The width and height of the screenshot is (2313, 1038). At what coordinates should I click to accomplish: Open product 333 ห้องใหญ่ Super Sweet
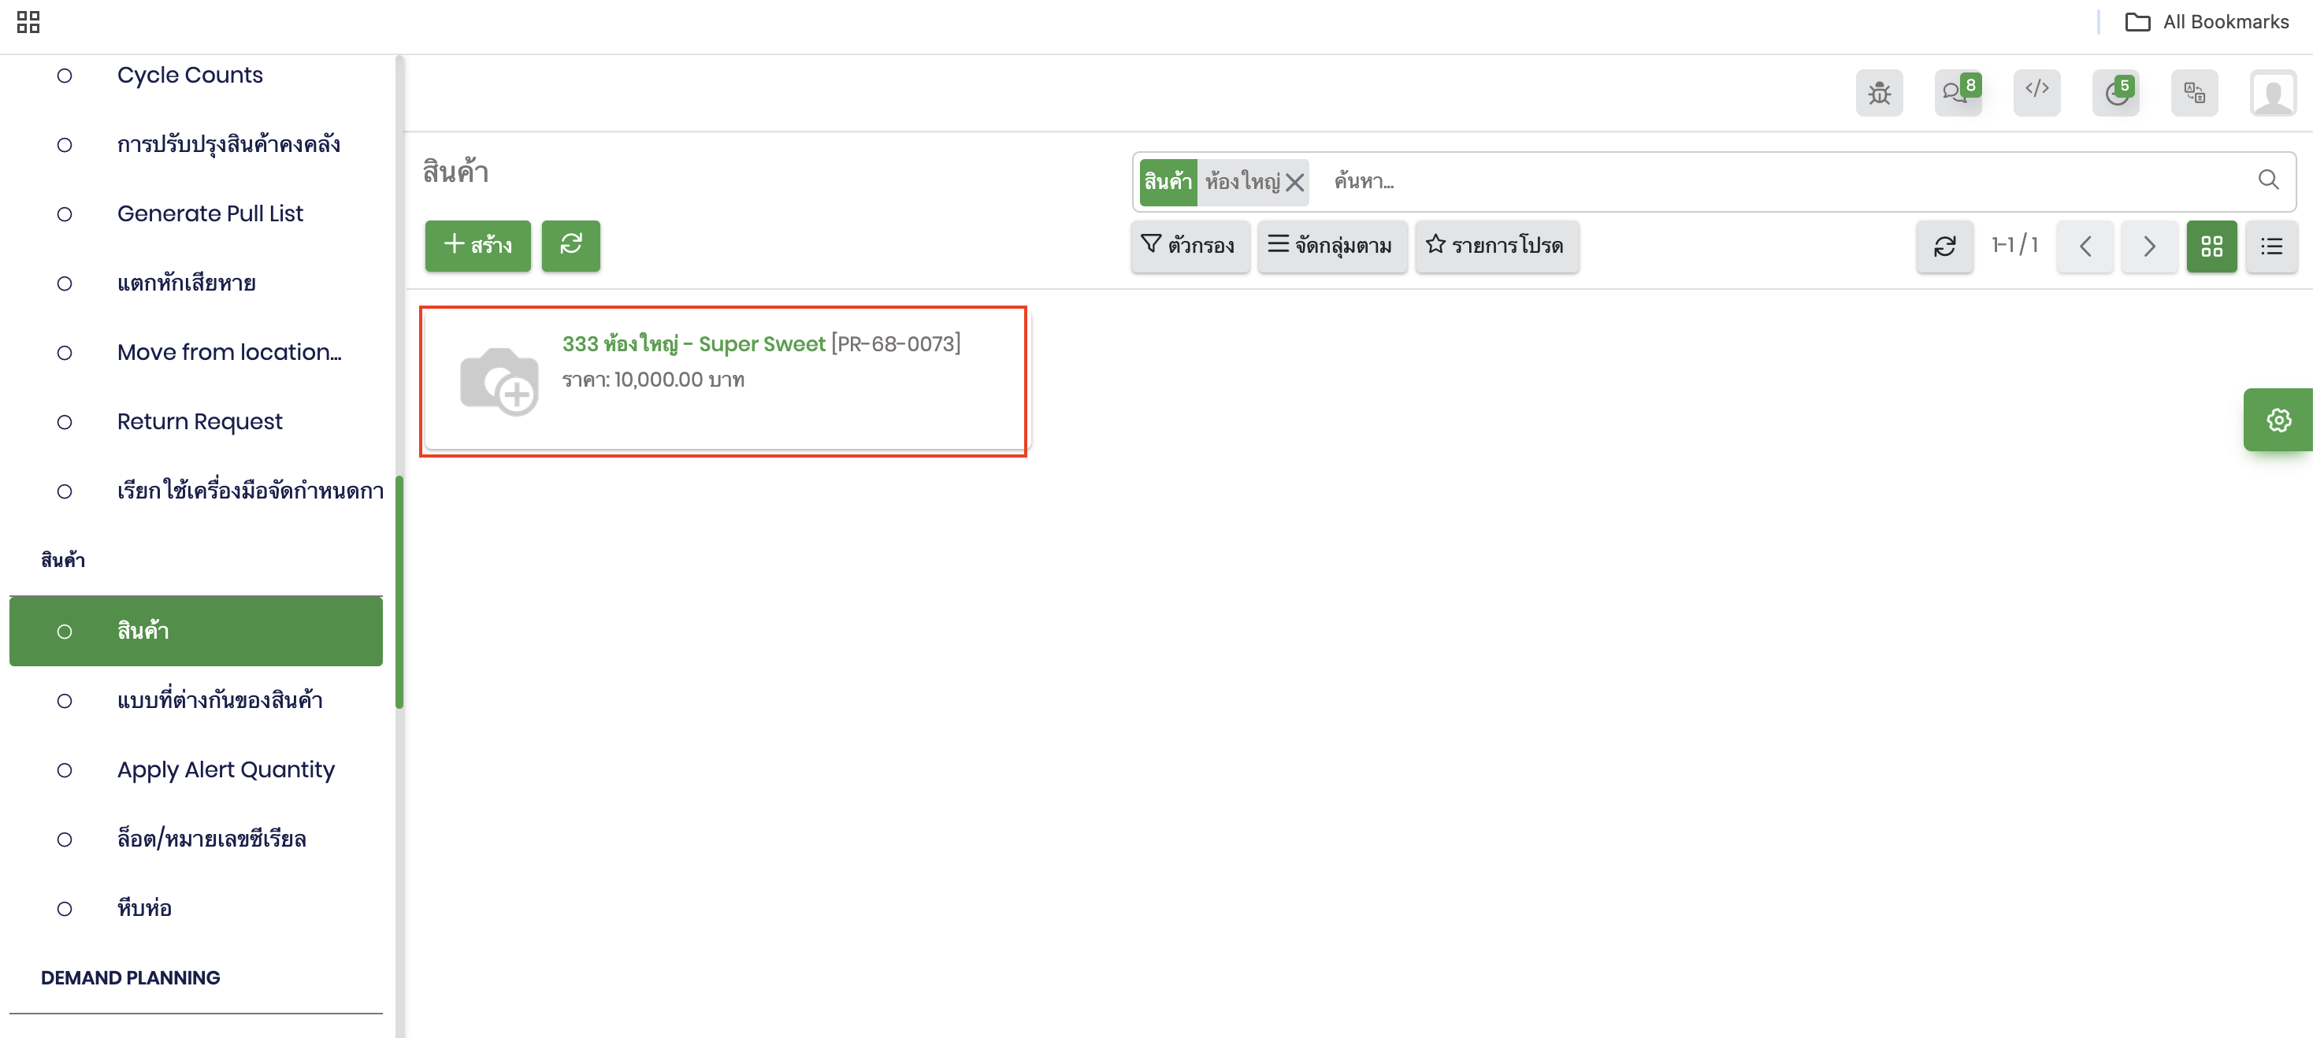[x=692, y=345]
